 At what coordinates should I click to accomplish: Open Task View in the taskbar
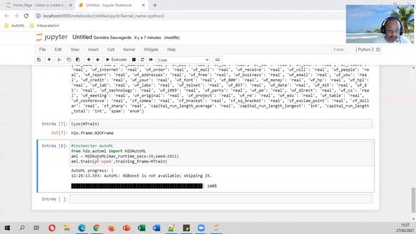[x=36, y=227]
